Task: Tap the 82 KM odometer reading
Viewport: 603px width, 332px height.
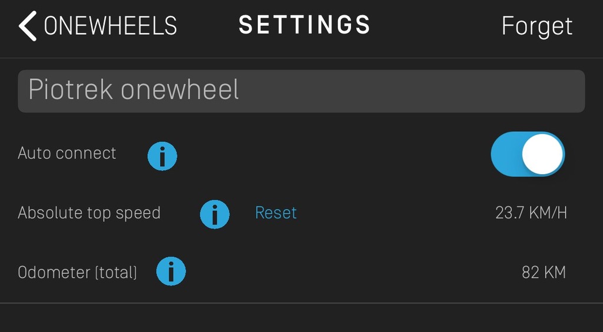Action: point(544,273)
